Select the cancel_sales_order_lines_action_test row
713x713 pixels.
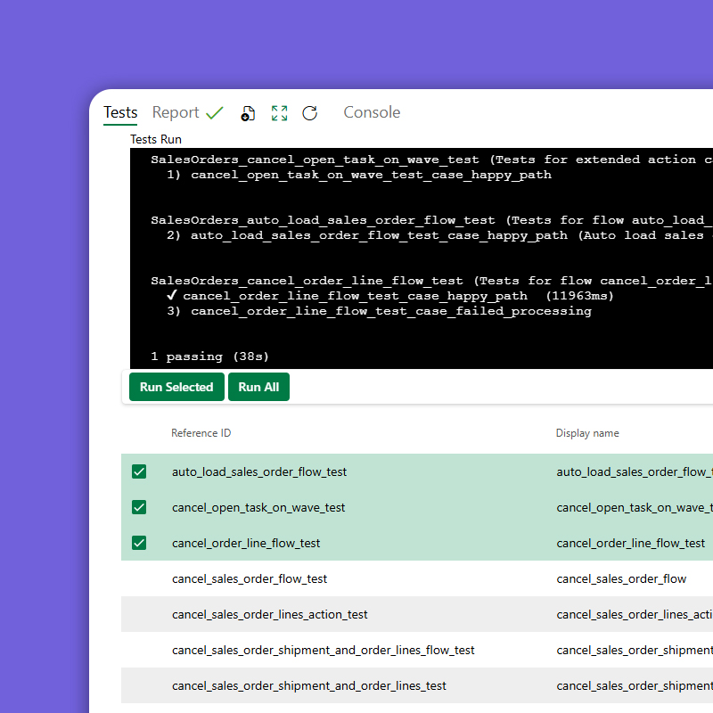[269, 614]
